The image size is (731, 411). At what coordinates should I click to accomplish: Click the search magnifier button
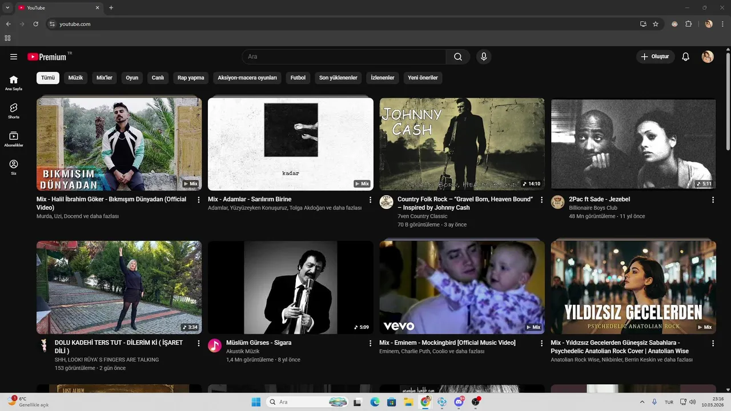pyautogui.click(x=458, y=57)
